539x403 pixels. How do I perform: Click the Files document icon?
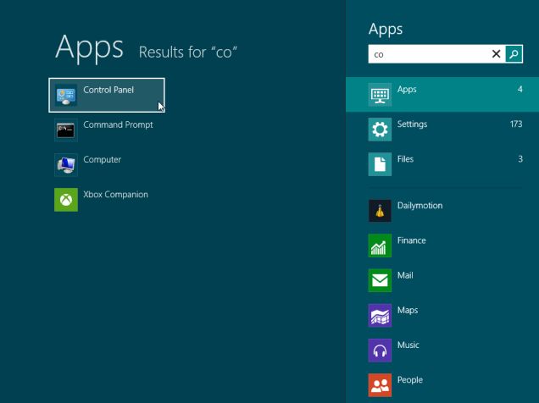tap(380, 164)
